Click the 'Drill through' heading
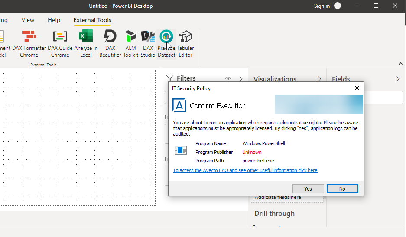The height and width of the screenshot is (237, 406). [274, 214]
